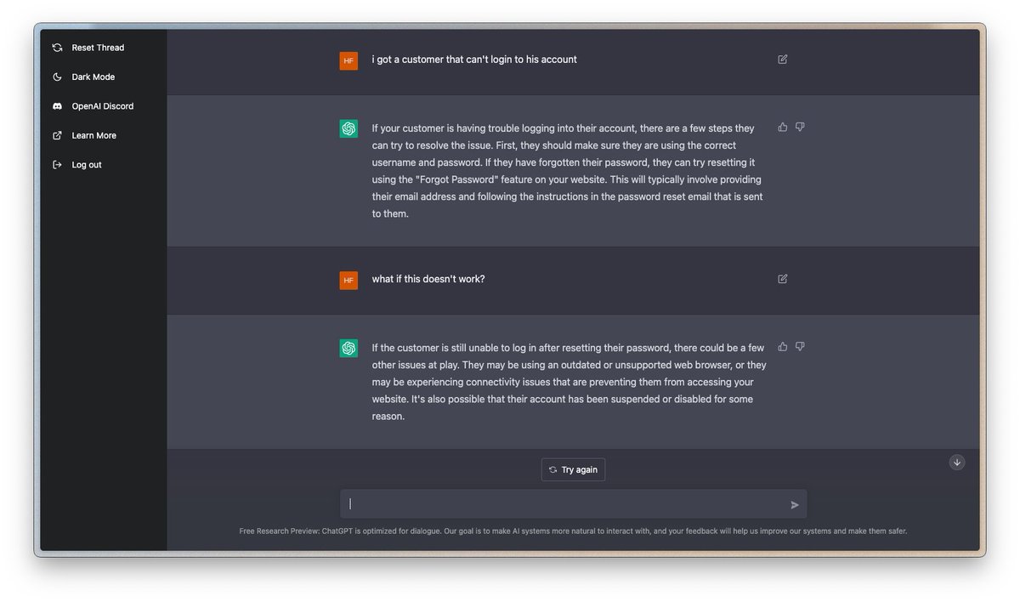
Task: Click the send message arrow icon
Action: (x=795, y=505)
